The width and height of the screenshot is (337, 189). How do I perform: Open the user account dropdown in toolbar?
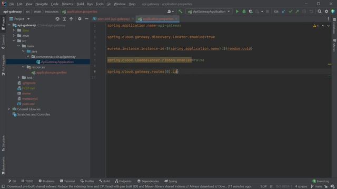click(171, 12)
